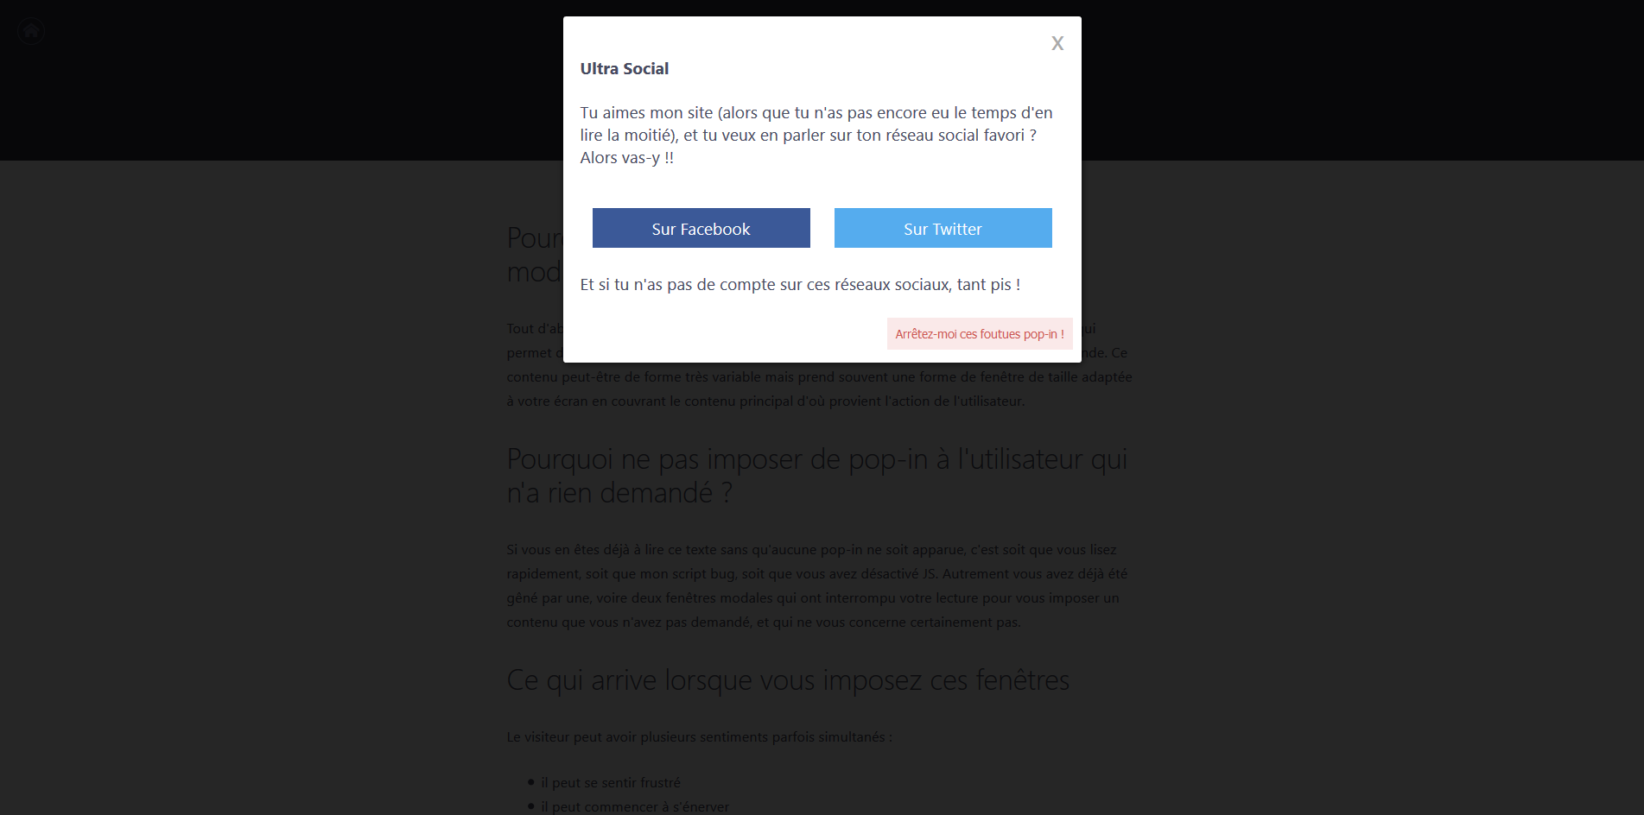Click the "Ultra Social" dialog title

point(624,68)
